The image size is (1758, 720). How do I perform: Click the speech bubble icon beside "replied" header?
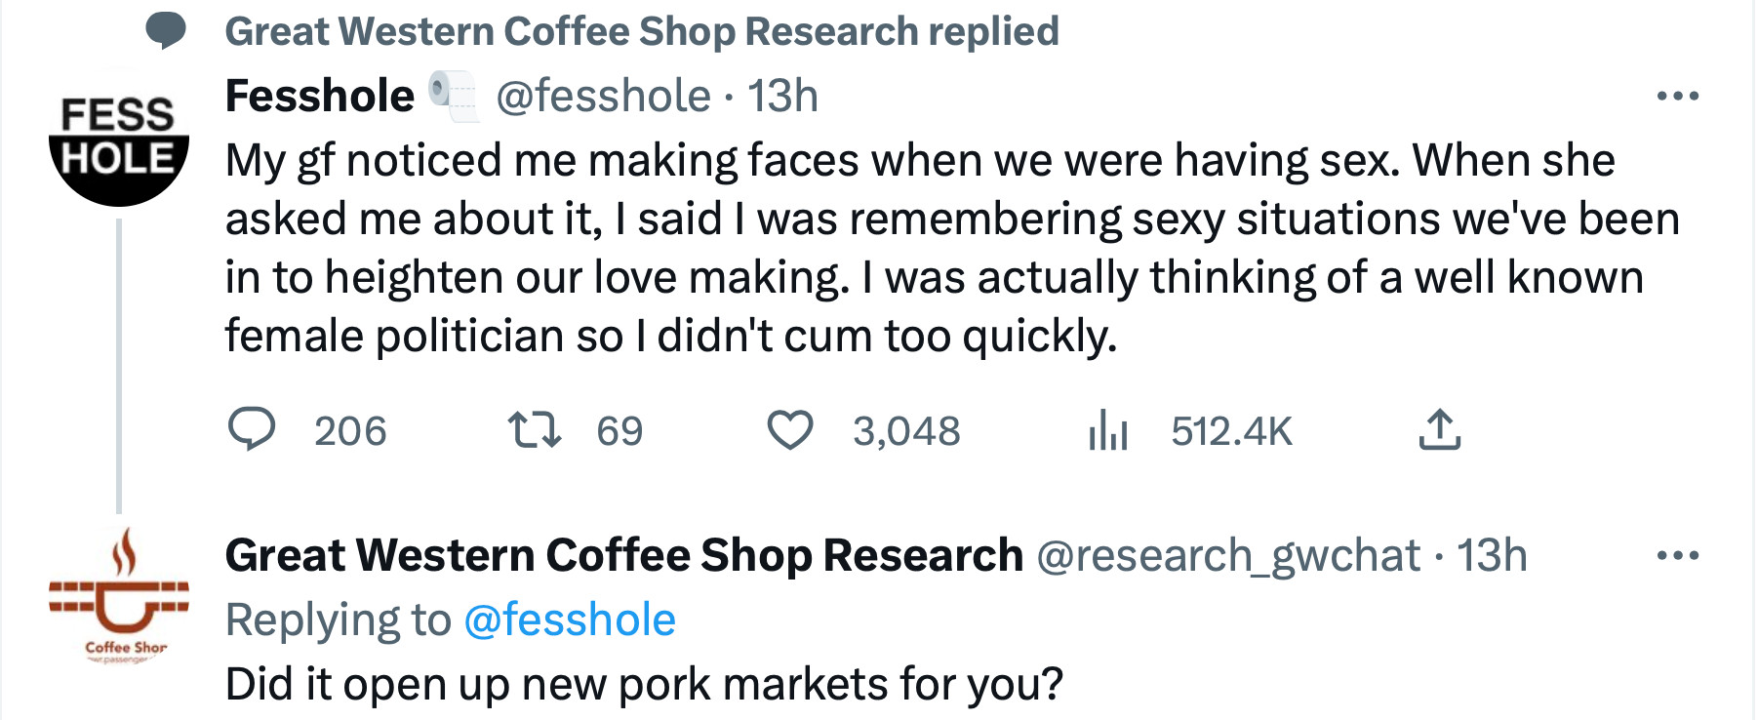pos(166,31)
